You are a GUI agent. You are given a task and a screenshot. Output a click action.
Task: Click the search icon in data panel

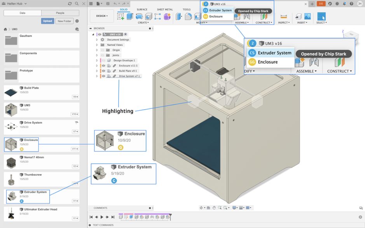(x=76, y=3)
